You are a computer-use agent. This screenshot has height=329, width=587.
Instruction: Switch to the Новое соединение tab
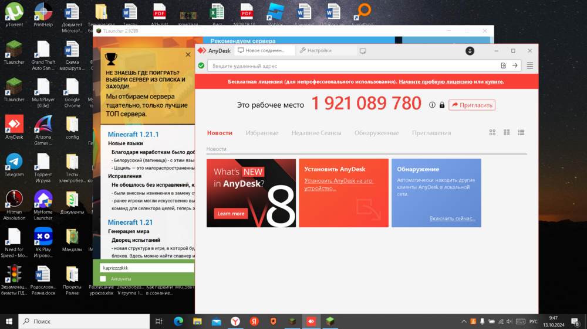[x=264, y=50]
